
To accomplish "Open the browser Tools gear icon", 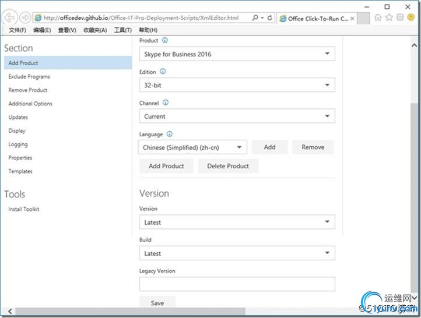I will tap(400, 17).
